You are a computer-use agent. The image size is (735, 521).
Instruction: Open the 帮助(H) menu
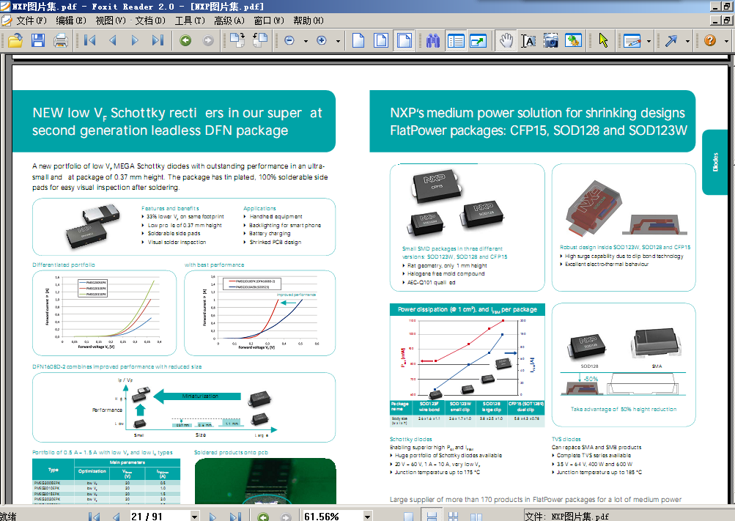pyautogui.click(x=309, y=21)
